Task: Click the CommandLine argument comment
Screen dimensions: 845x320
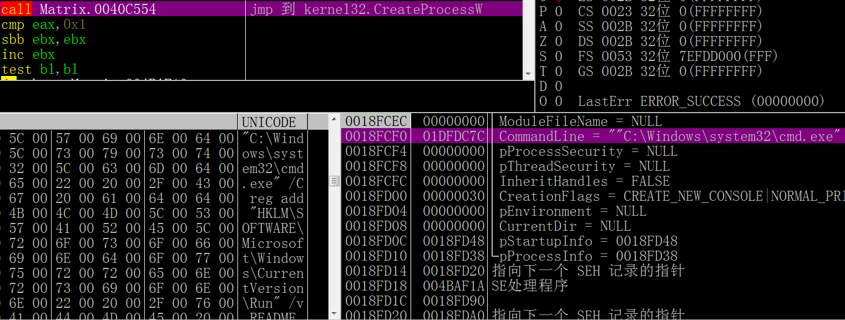Action: (x=670, y=136)
